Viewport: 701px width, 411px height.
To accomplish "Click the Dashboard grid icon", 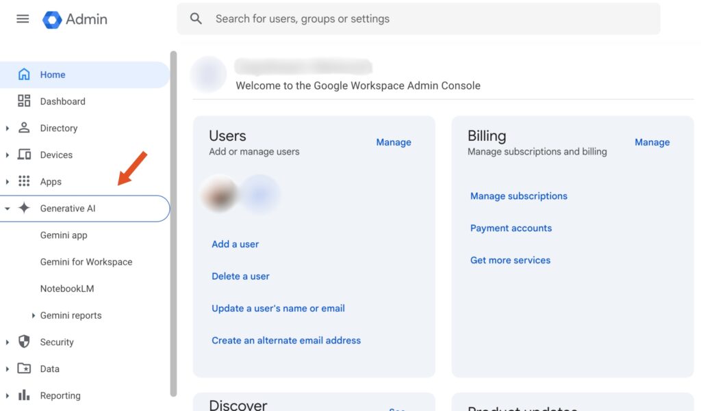I will pos(24,101).
